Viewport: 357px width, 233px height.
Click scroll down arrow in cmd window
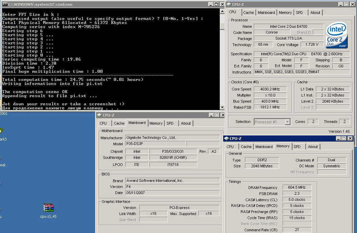[222, 107]
